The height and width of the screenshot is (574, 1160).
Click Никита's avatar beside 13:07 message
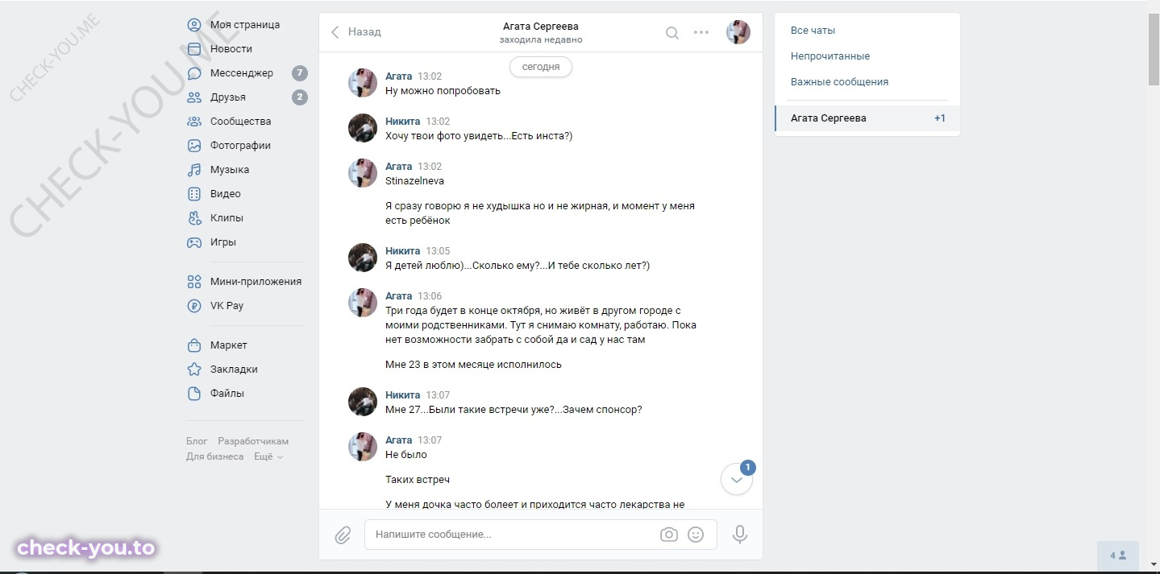[x=363, y=402]
